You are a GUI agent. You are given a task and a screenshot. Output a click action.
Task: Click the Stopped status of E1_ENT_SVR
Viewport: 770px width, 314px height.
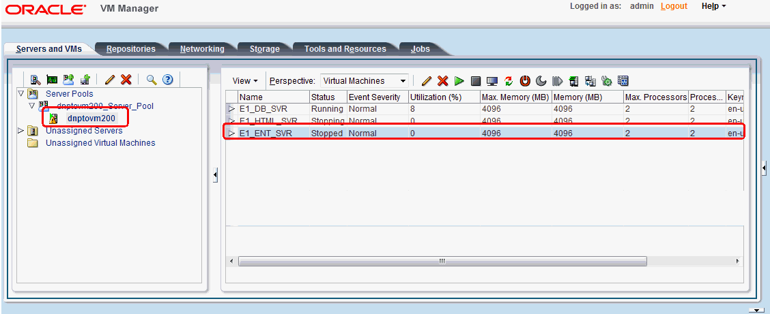click(x=327, y=134)
